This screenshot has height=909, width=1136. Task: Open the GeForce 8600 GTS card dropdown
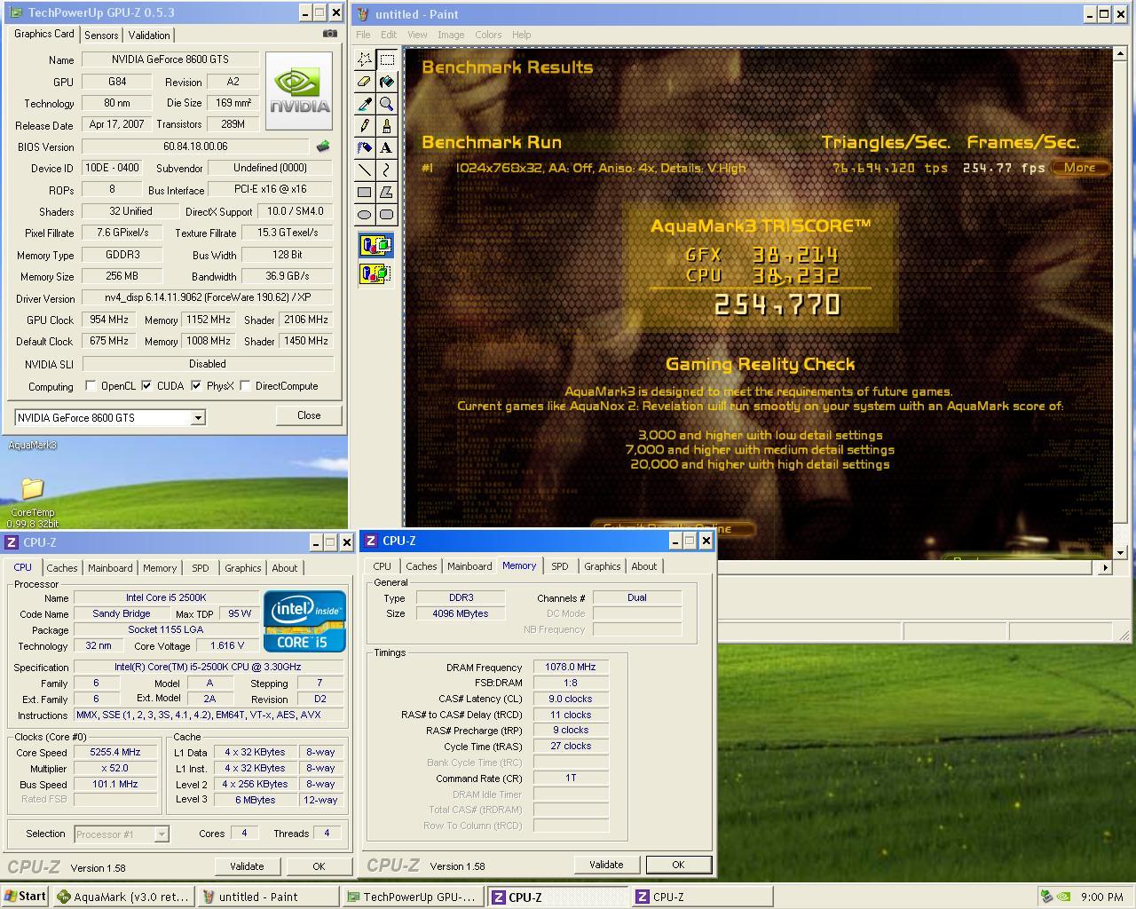pos(198,418)
